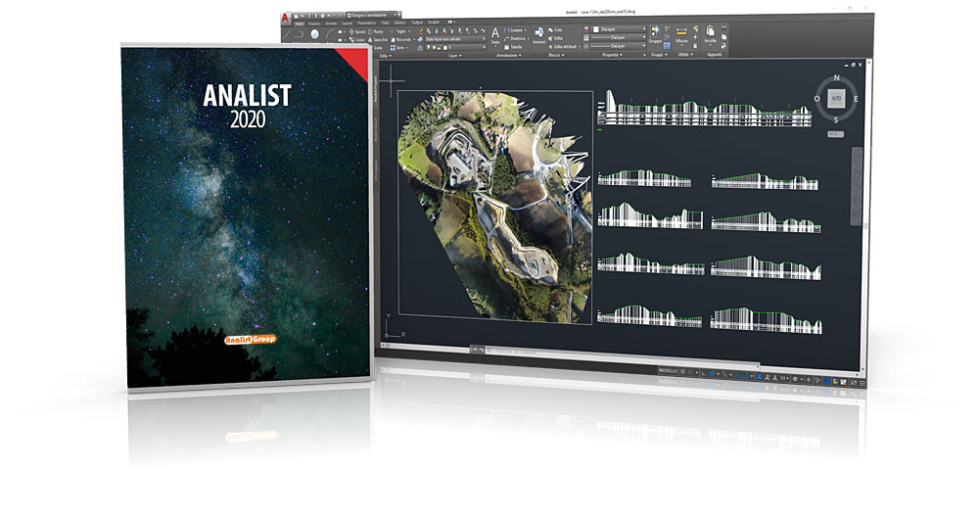Screen dimensions: 979x518
Task: Open the Parametrico ribbon tab
Action: 366,24
